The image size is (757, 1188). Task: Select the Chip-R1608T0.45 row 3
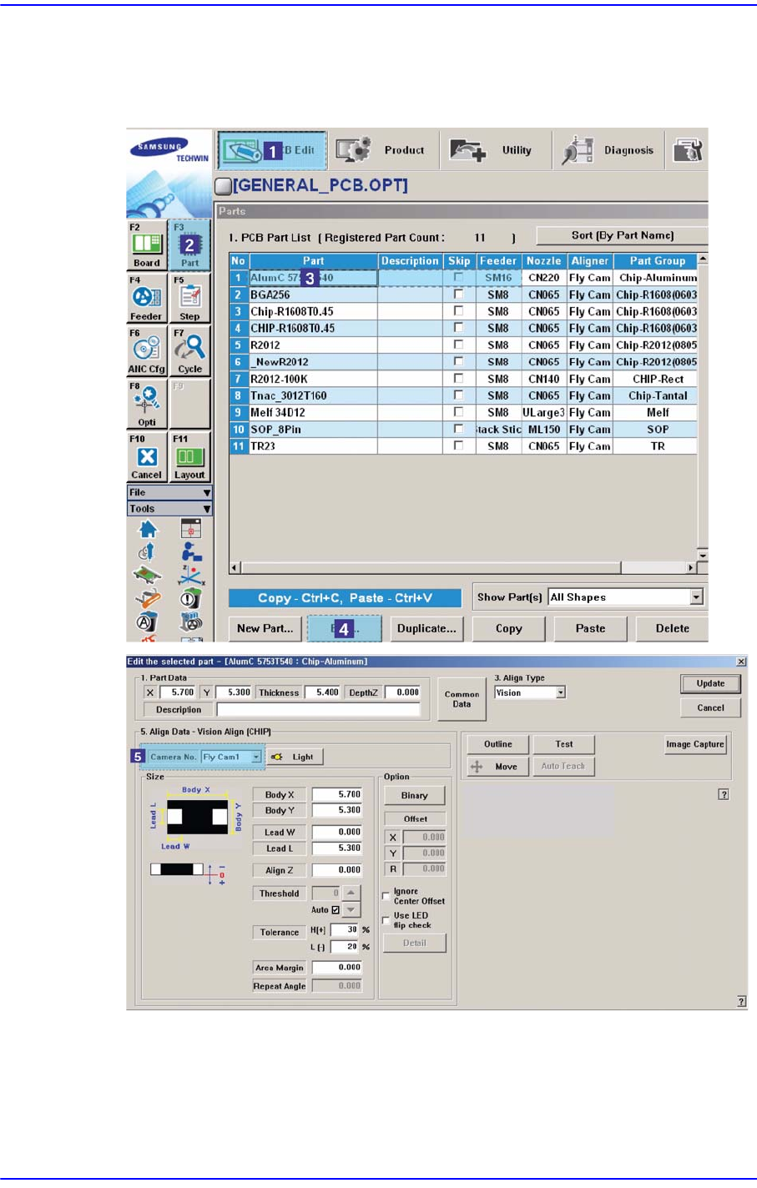click(463, 311)
